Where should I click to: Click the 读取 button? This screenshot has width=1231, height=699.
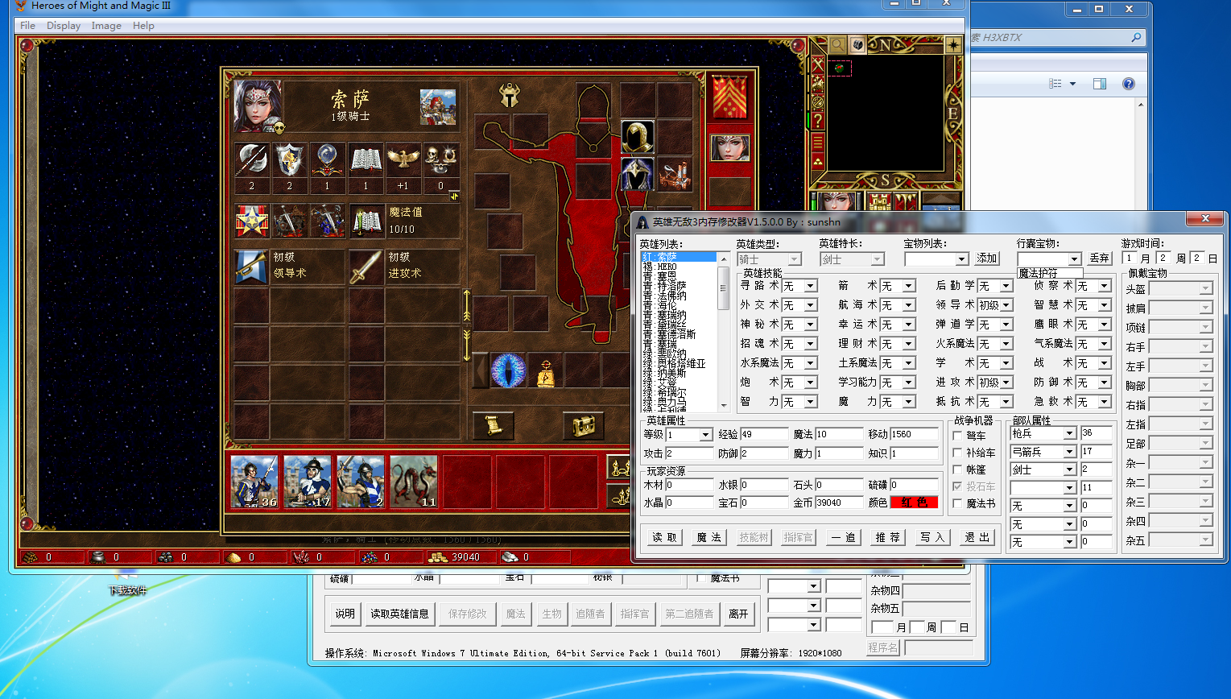click(664, 537)
